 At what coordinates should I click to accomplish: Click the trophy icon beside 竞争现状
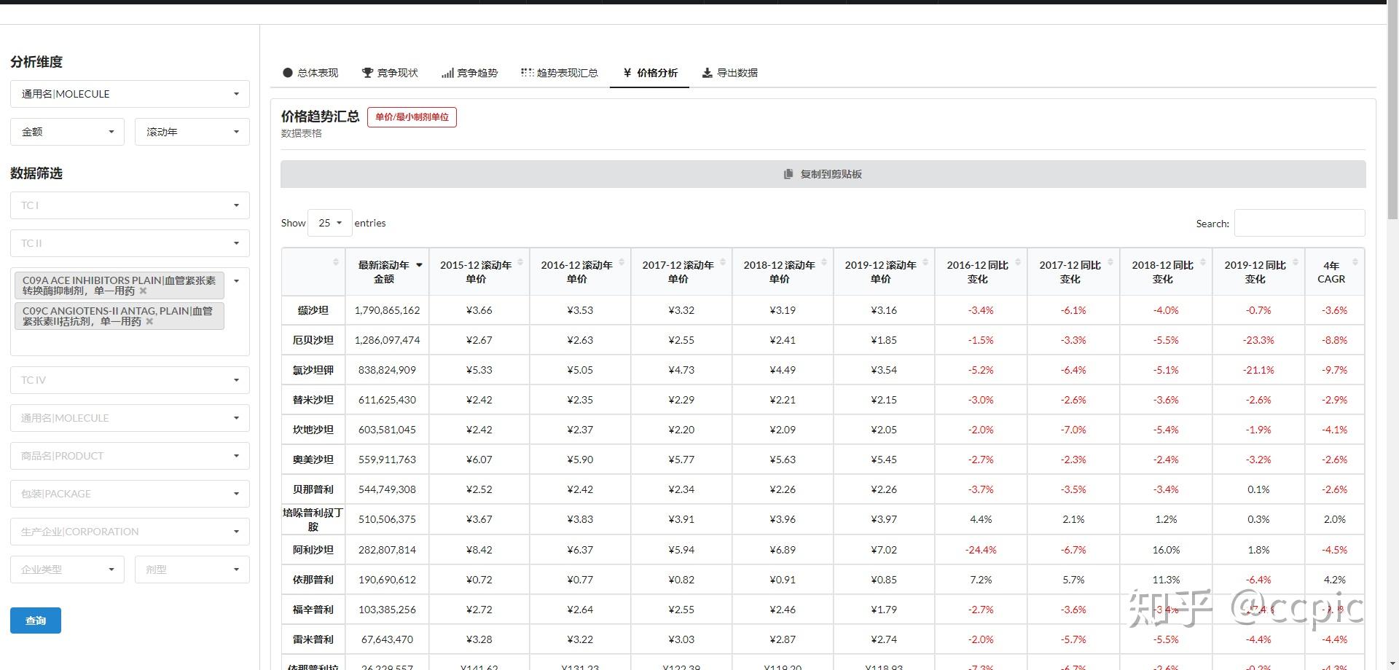pos(367,72)
